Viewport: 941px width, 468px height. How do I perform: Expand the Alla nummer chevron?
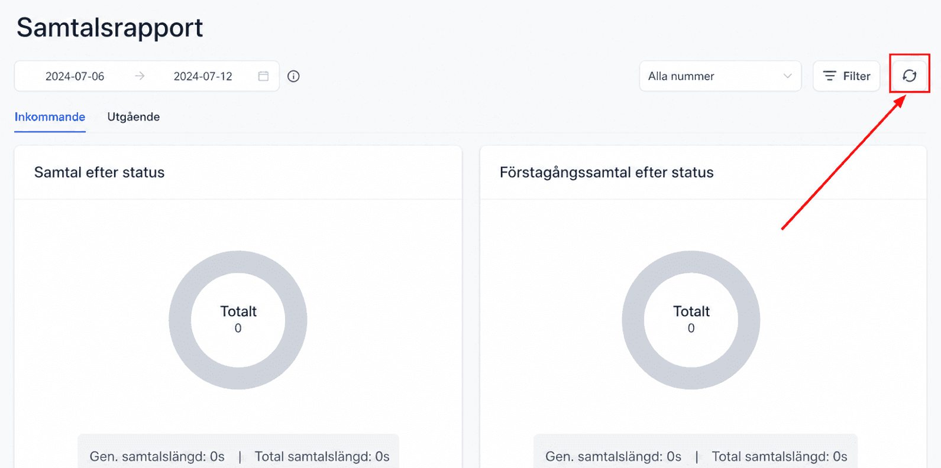(x=787, y=76)
